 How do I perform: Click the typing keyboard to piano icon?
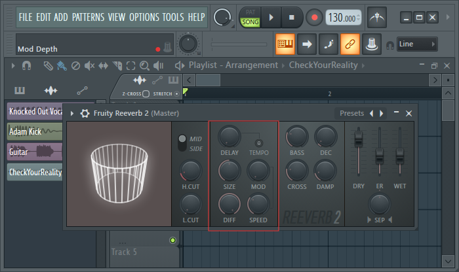[x=285, y=44]
